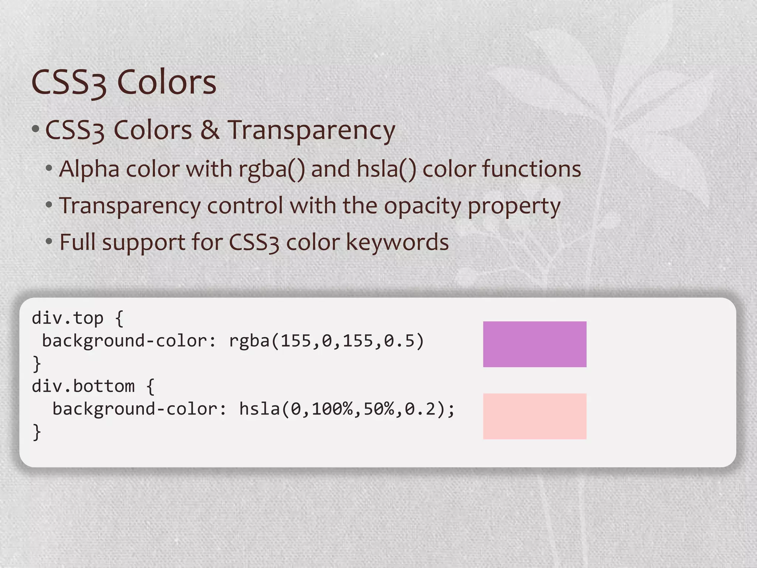Click the word keywords in third sub-bullet
This screenshot has width=757, height=568.
click(397, 243)
